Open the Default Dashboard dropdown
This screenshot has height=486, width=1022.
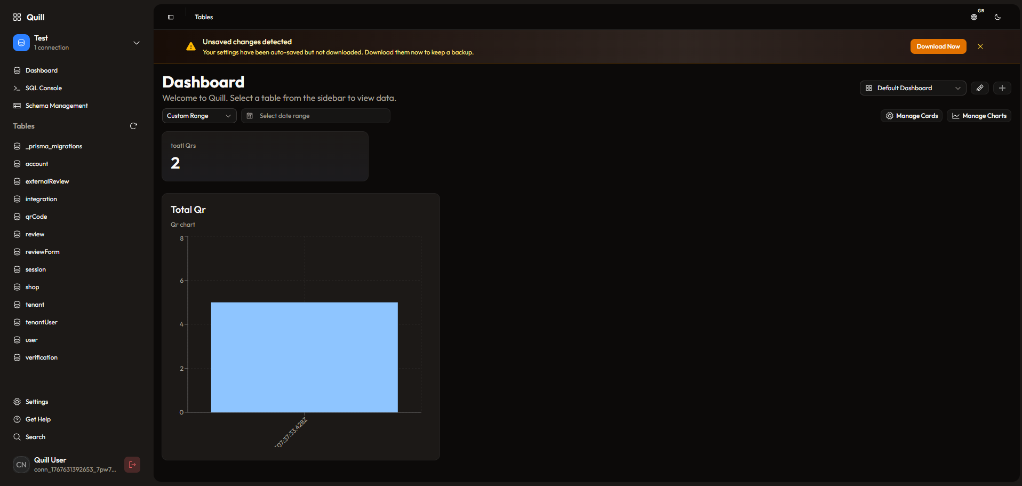913,88
